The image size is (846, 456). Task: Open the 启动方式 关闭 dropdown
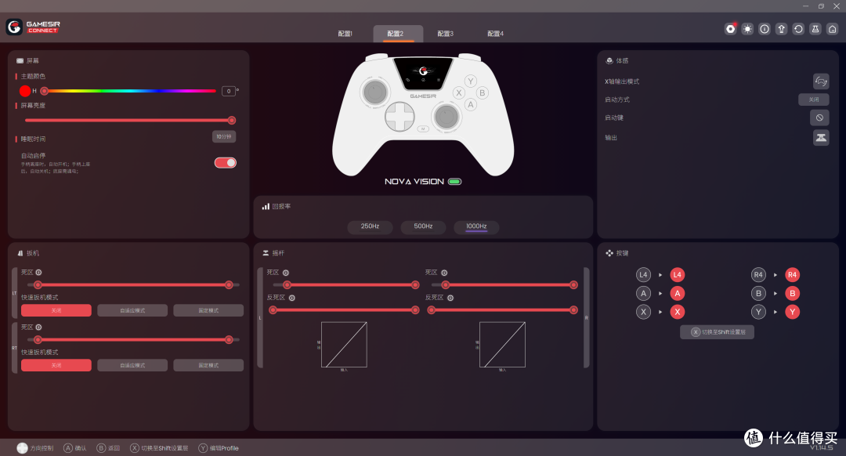[813, 100]
